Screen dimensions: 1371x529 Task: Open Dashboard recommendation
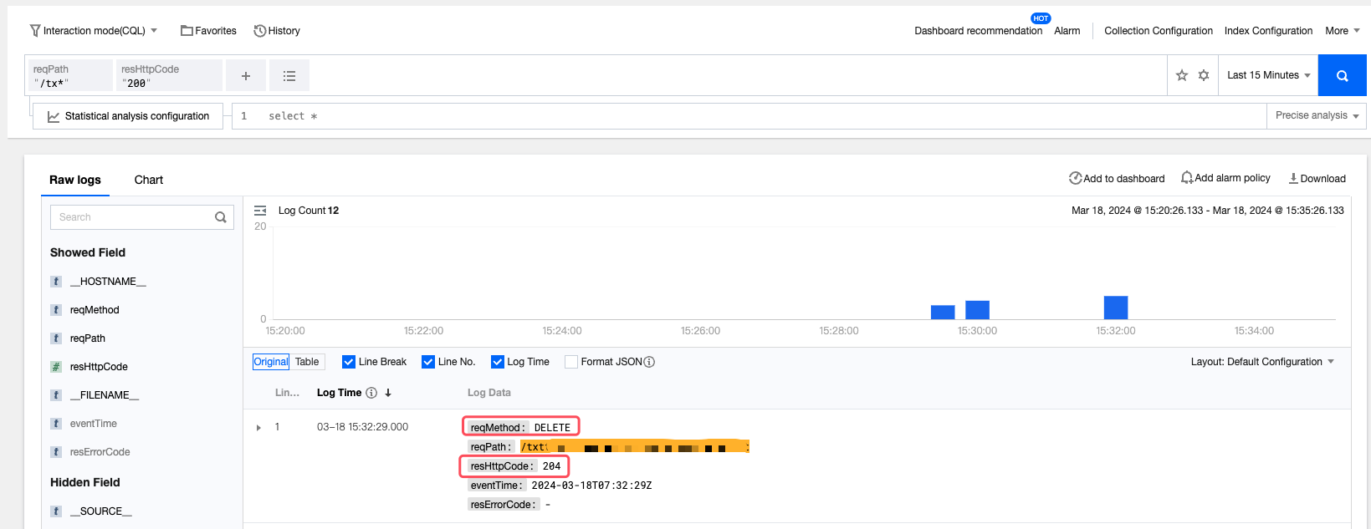click(978, 31)
